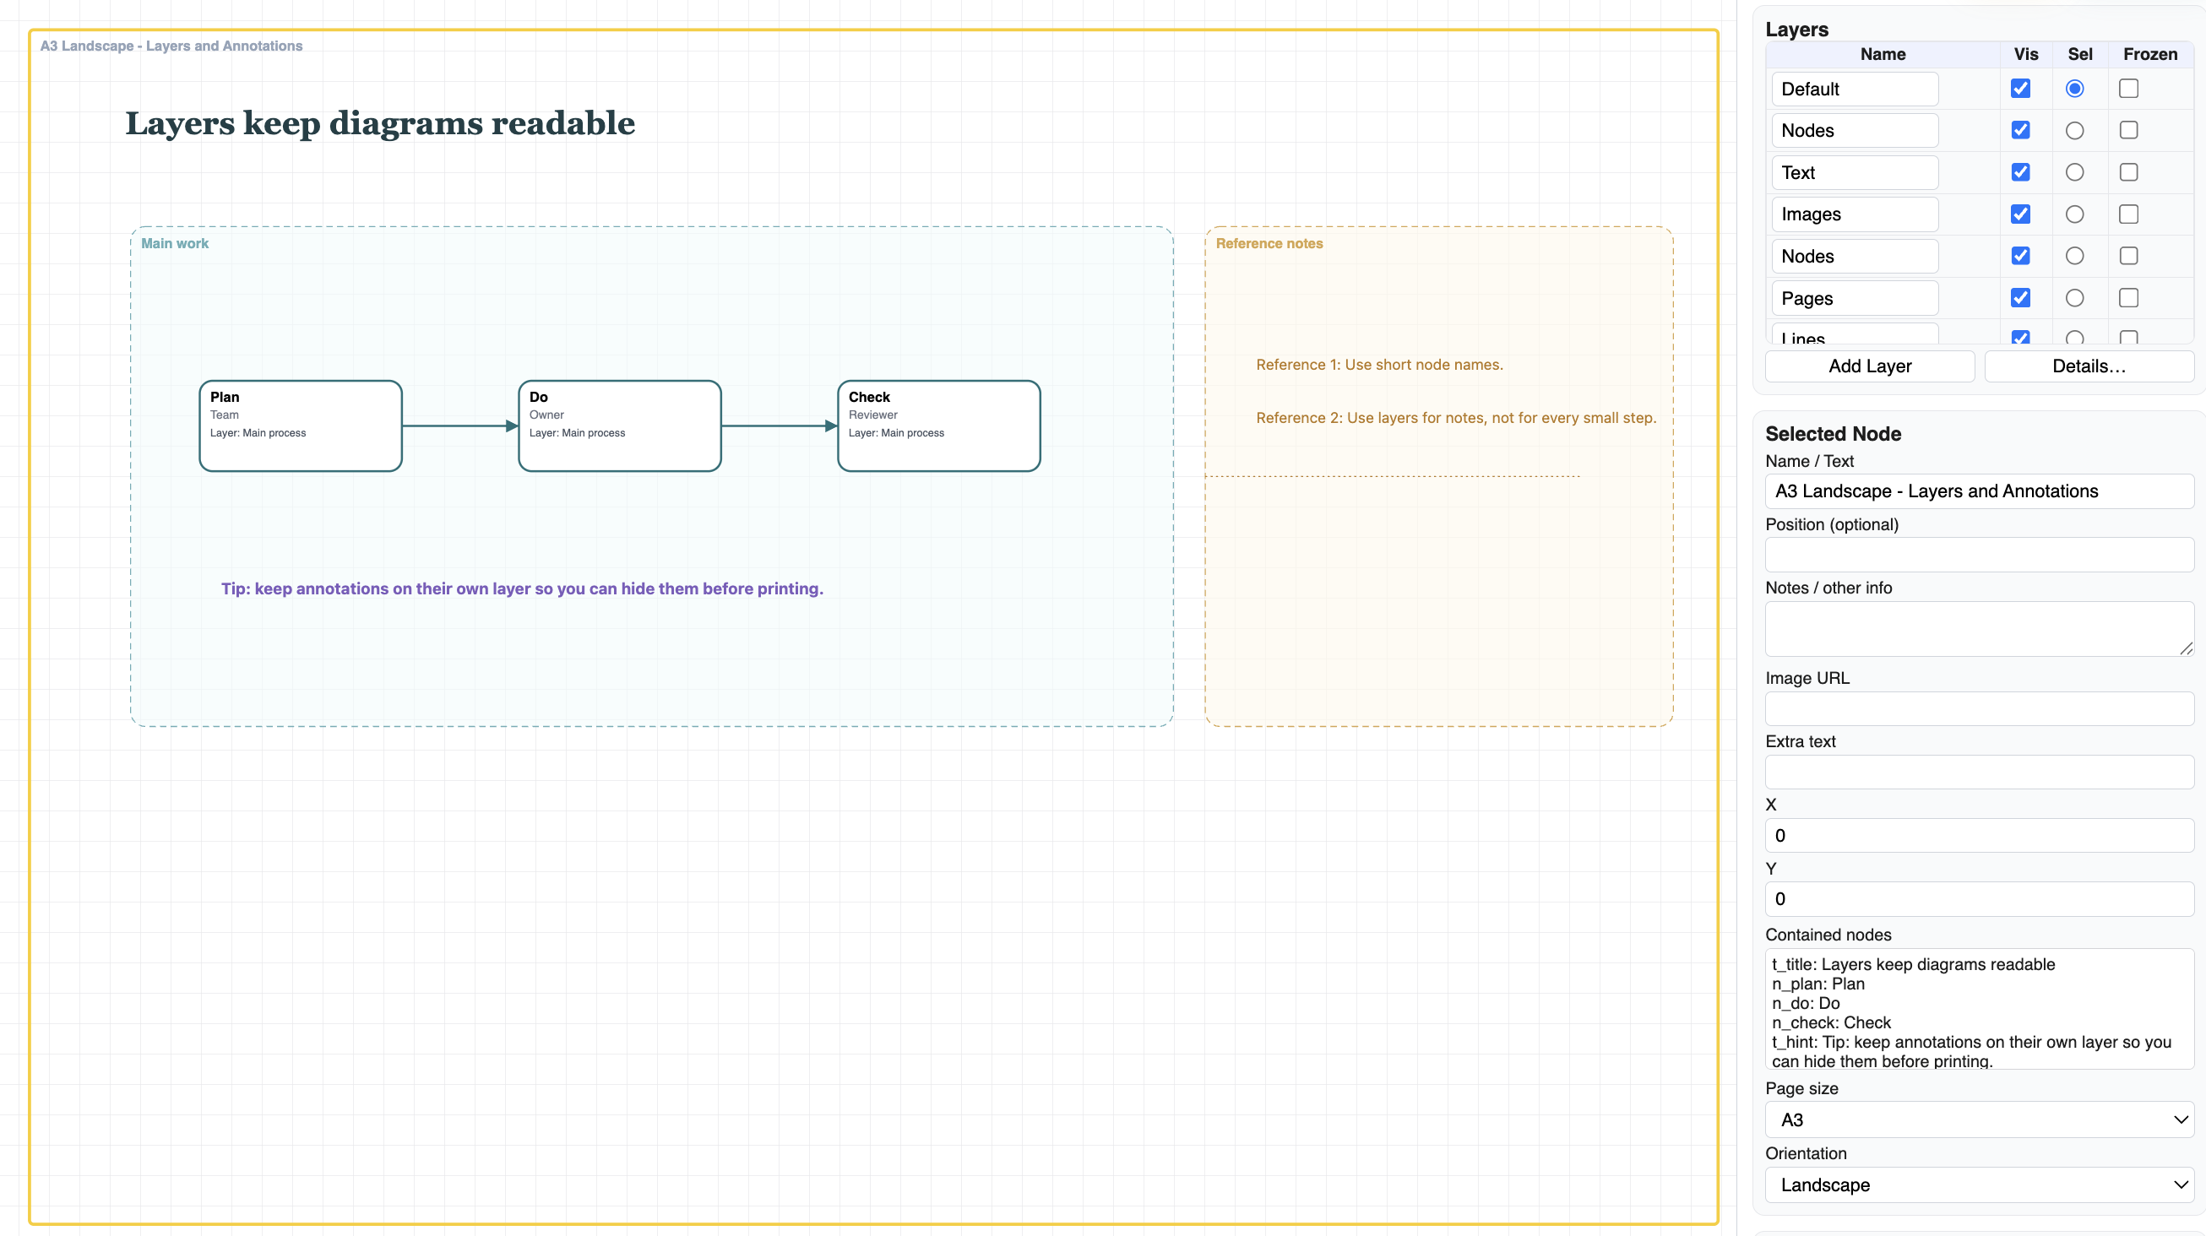Select the arrow connecting Plan to Do

[x=461, y=426]
